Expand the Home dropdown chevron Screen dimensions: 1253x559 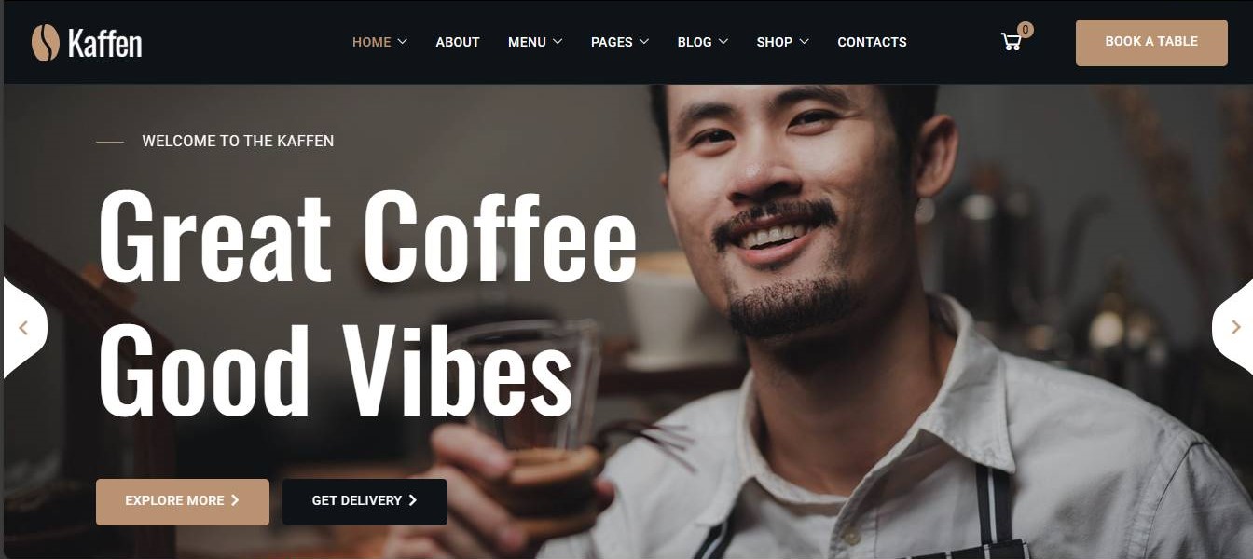pos(402,42)
